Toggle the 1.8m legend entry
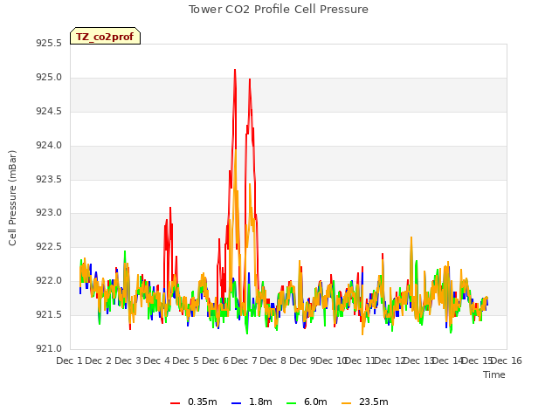The image size is (559, 419). [252, 402]
